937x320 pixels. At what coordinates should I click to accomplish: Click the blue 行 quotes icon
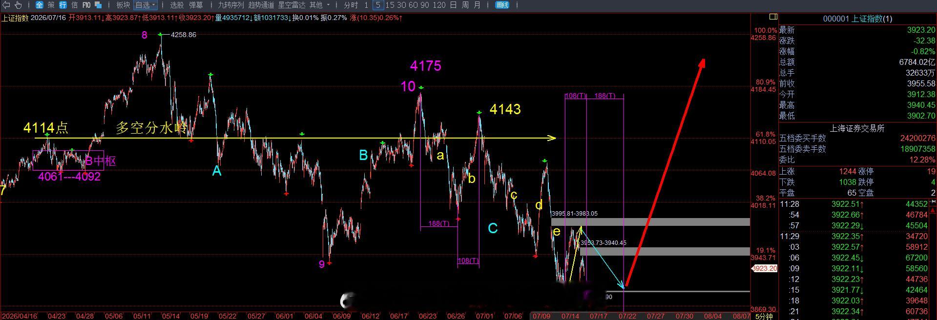(x=63, y=5)
